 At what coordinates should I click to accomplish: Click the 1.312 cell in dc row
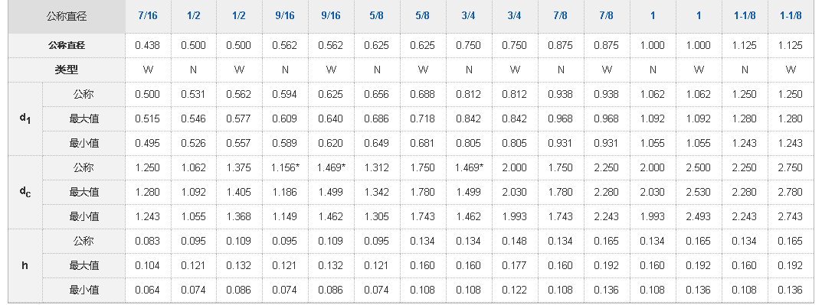point(376,168)
